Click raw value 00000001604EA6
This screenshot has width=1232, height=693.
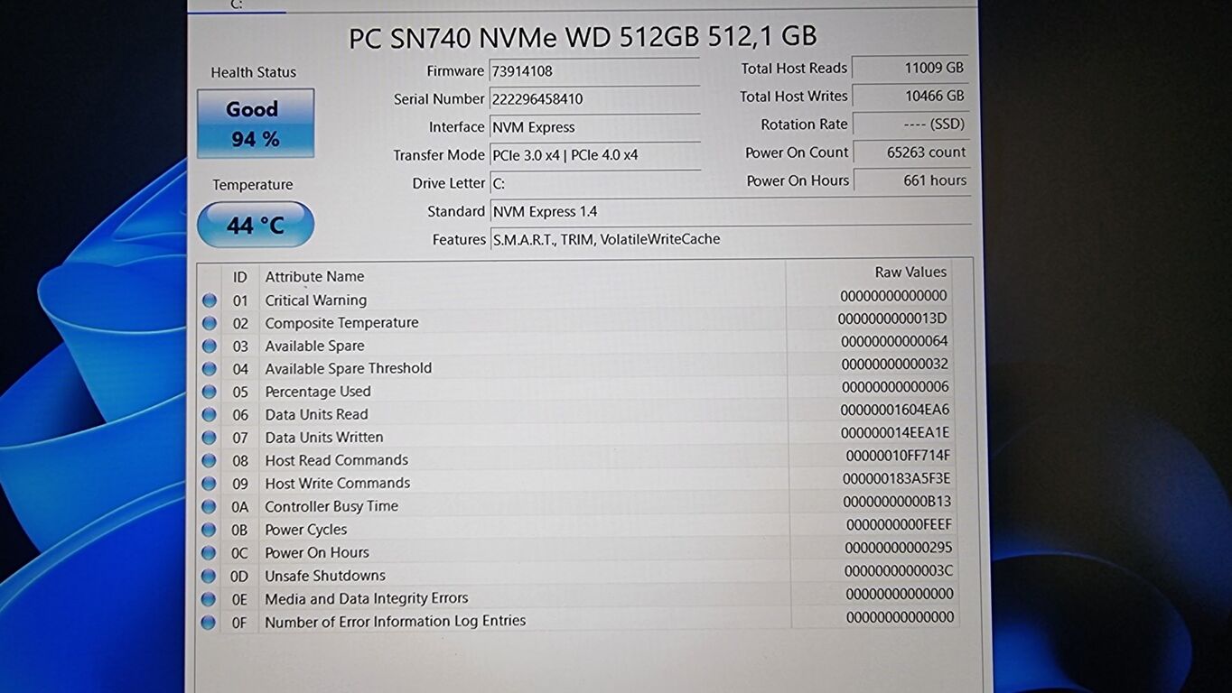(895, 410)
